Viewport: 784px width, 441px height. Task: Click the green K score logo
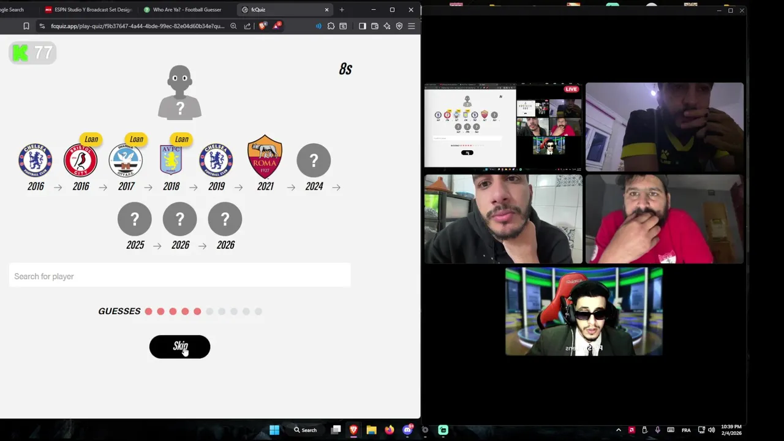point(20,53)
